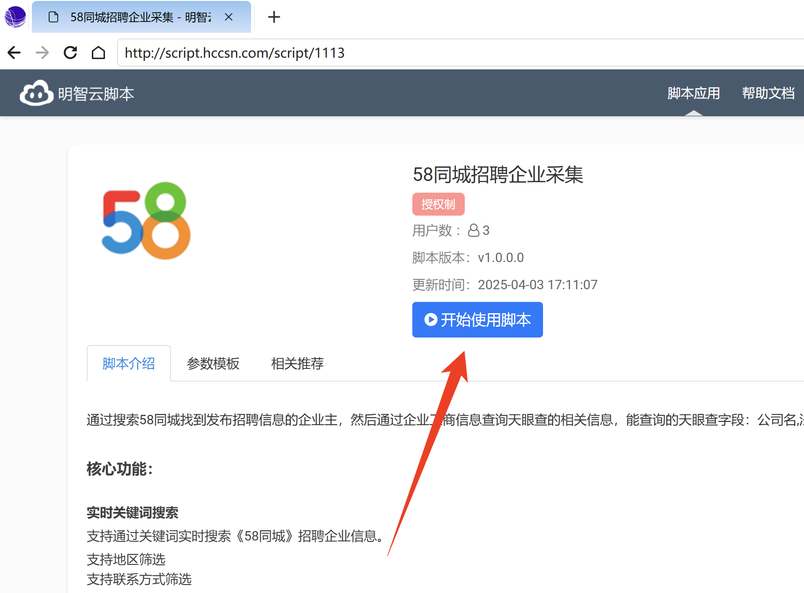804x593 pixels.
Task: Open 脚本应用 in the top navigation
Action: click(693, 93)
